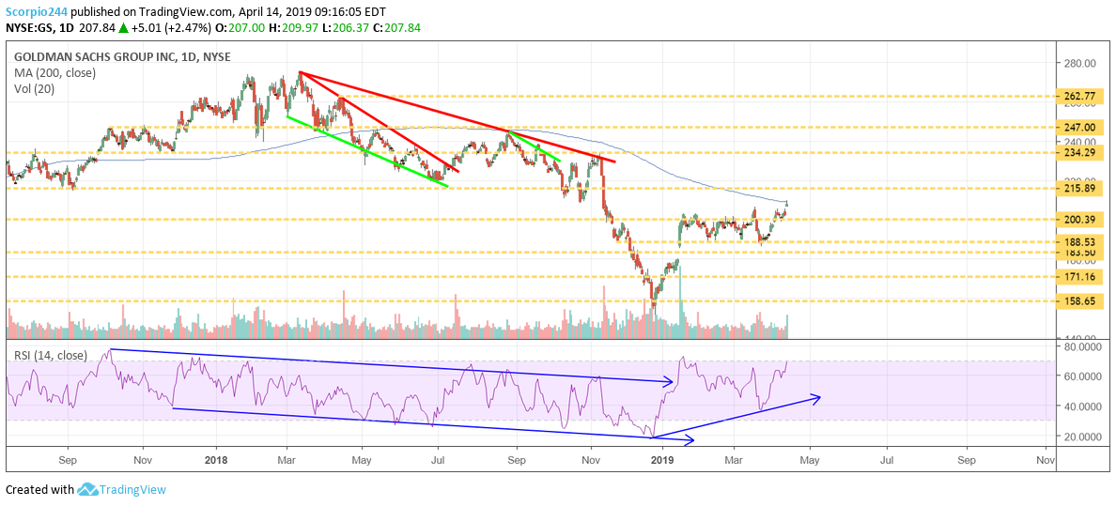
Task: Click the 2019 label on time axis
Action: [662, 459]
